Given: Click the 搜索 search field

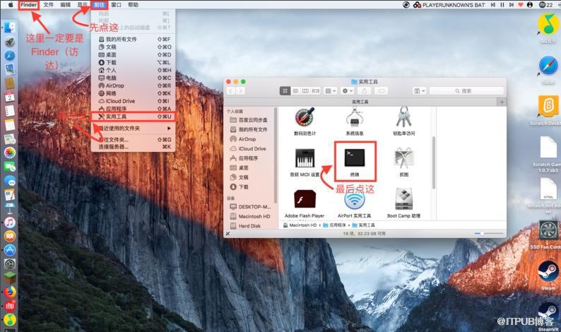Looking at the screenshot, I should point(466,91).
